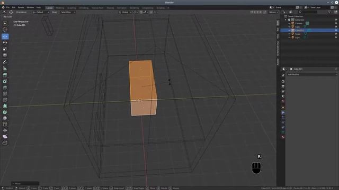Select the Rotate tool in the left toolbar
The width and height of the screenshot is (339, 190).
tap(5, 43)
